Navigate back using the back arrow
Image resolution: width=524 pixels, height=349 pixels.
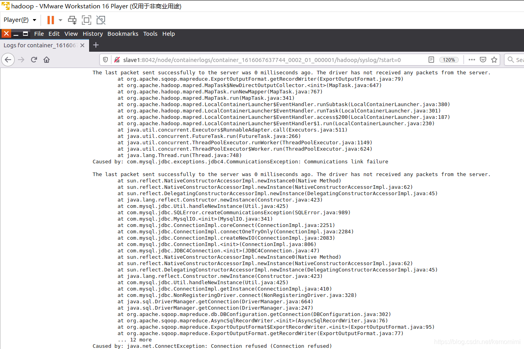pos(8,60)
